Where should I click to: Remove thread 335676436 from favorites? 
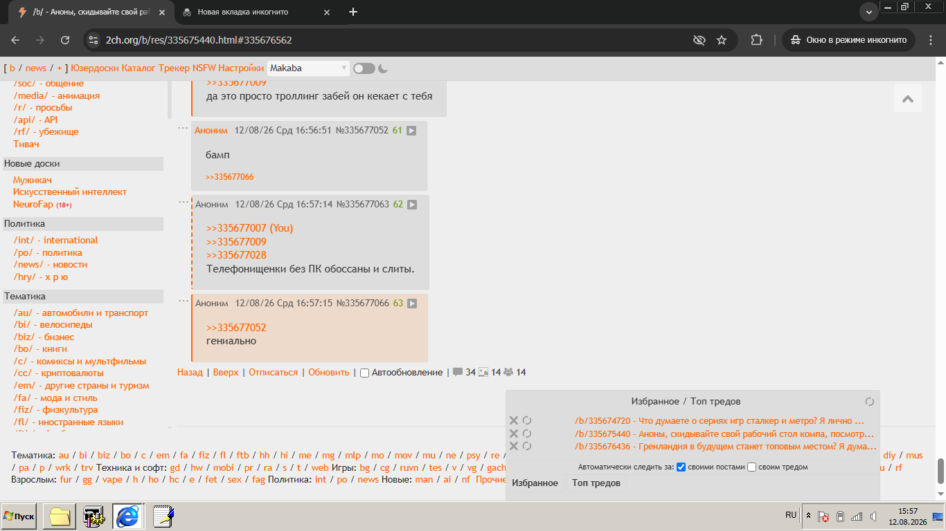[514, 446]
